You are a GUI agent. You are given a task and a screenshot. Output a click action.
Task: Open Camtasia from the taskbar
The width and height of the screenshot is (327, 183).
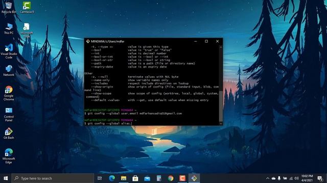pyautogui.click(x=182, y=178)
